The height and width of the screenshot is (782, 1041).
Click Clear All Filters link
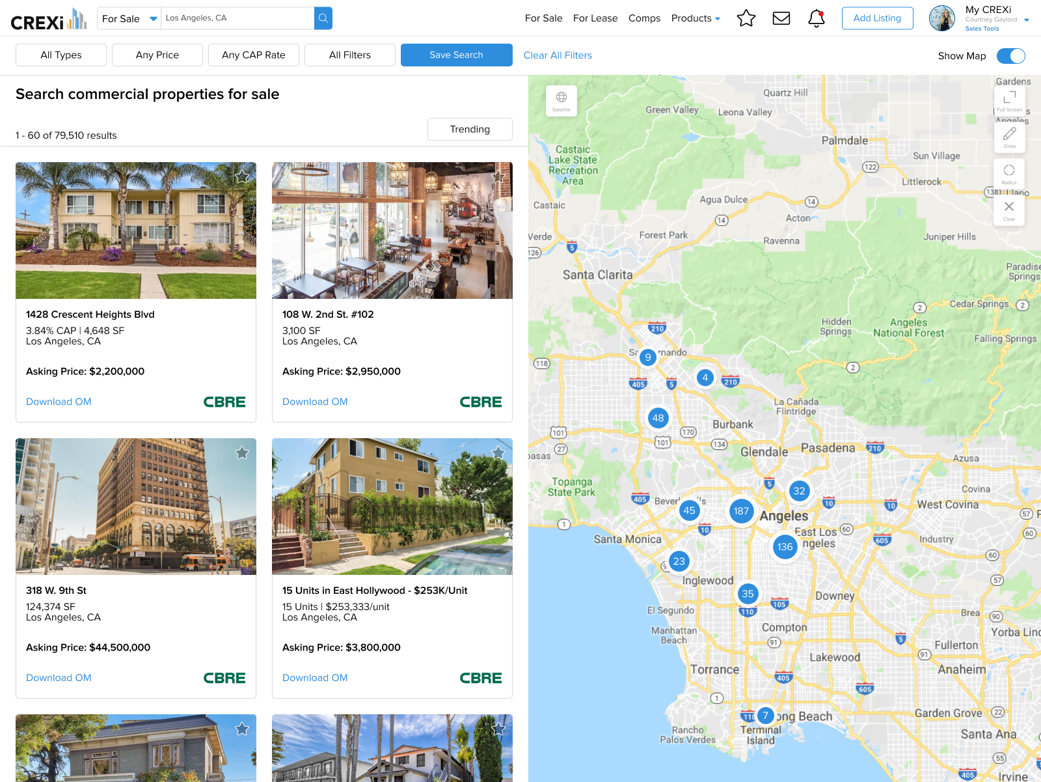click(x=558, y=55)
